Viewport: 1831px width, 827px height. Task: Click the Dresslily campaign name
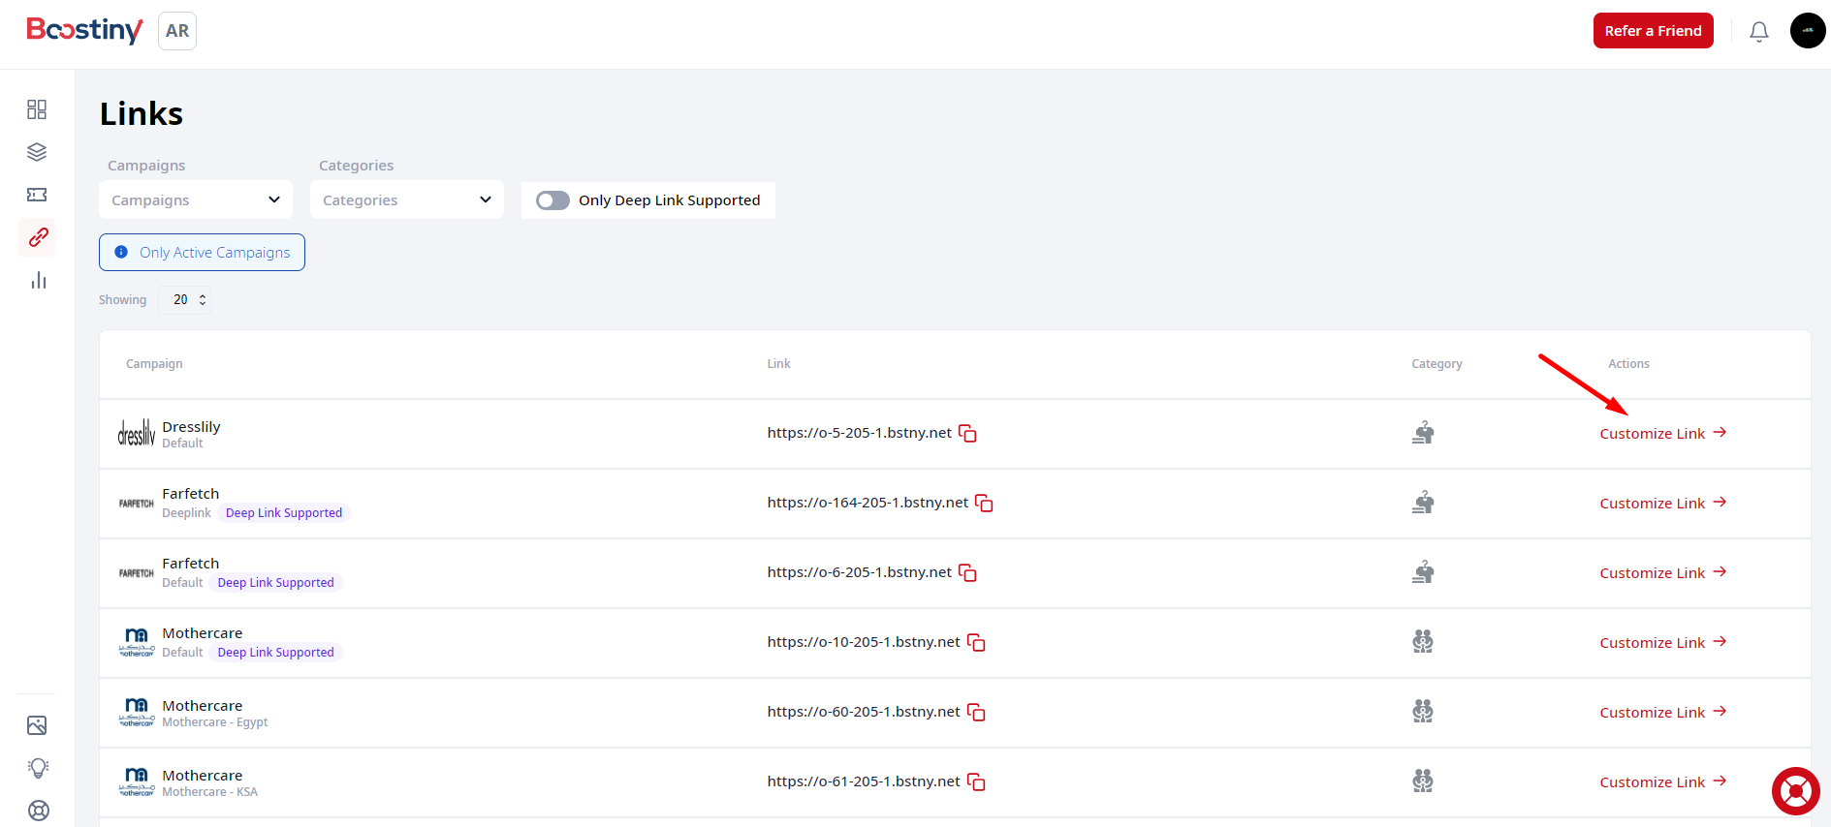(191, 427)
